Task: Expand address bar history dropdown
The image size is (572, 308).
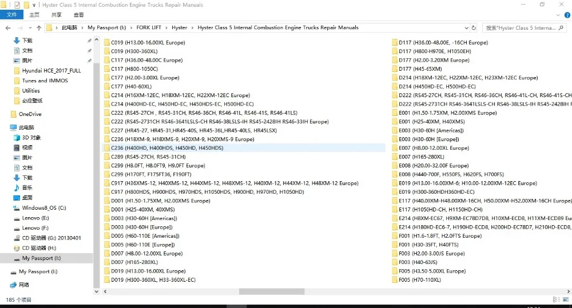Action: click(466, 27)
